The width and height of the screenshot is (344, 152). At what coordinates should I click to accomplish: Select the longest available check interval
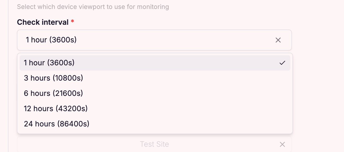tap(57, 124)
